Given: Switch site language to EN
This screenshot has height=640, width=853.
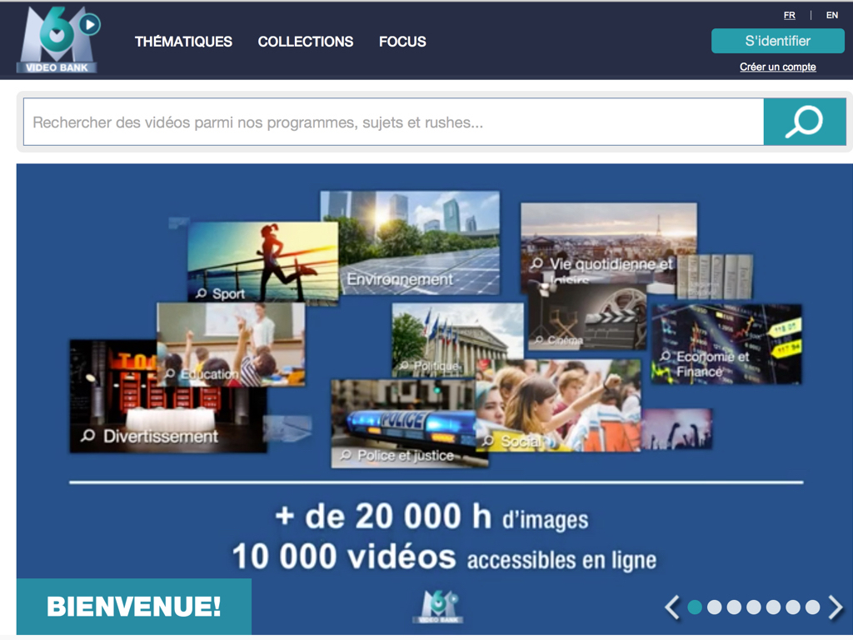Looking at the screenshot, I should 831,15.
